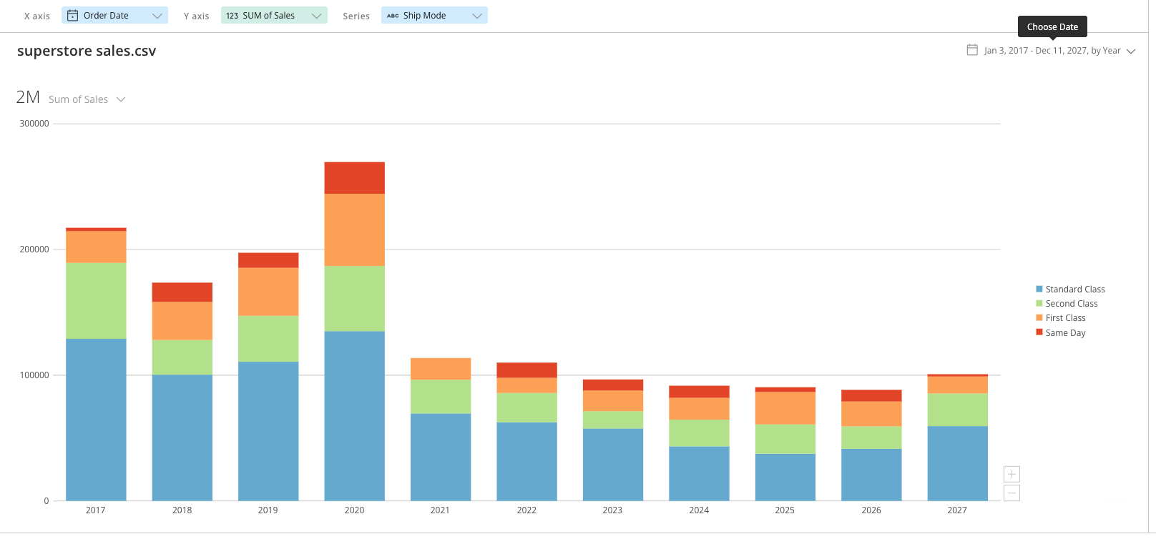1156x539 pixels.
Task: Click the superstore sales.csv title
Action: (x=87, y=51)
